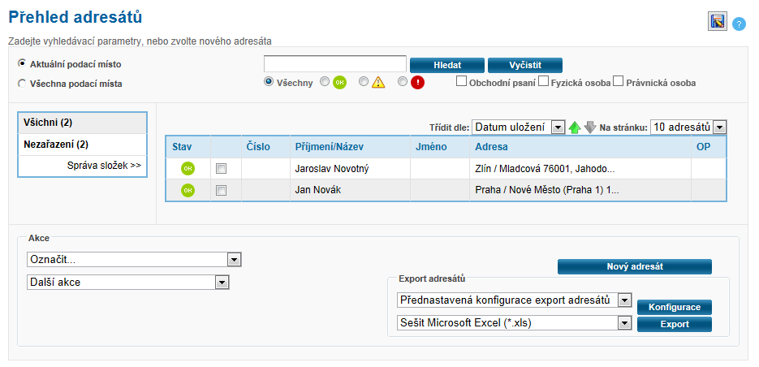
Task: Select the Nezařazení (2) folder
Action: [56, 145]
